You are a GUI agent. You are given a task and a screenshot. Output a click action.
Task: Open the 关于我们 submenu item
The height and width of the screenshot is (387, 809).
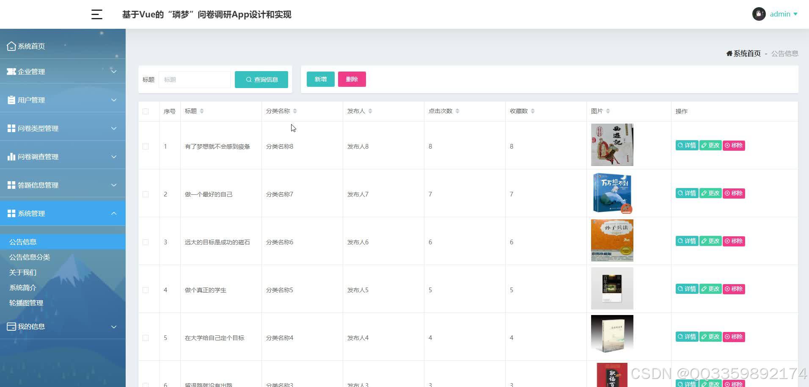tap(63, 272)
